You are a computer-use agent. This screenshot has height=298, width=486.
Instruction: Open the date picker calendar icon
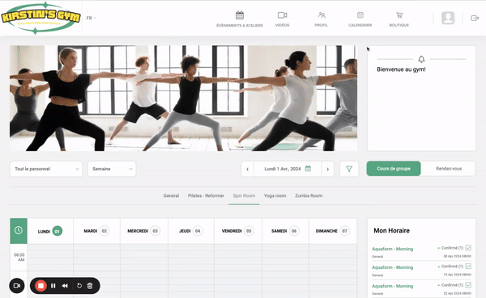(308, 169)
